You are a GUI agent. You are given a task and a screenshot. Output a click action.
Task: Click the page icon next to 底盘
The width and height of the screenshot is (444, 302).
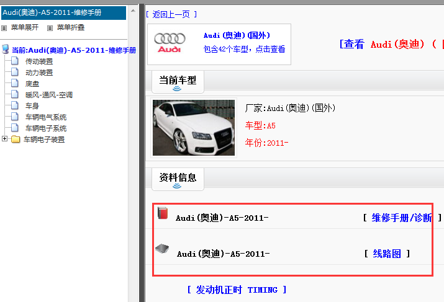15,84
